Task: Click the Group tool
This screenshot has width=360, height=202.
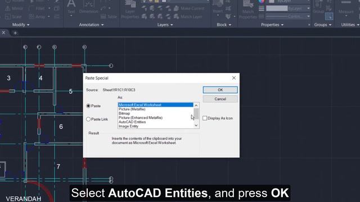Action: click(x=318, y=7)
